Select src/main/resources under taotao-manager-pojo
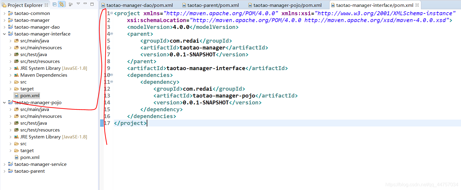This screenshot has width=461, height=190. pyautogui.click(x=41, y=116)
